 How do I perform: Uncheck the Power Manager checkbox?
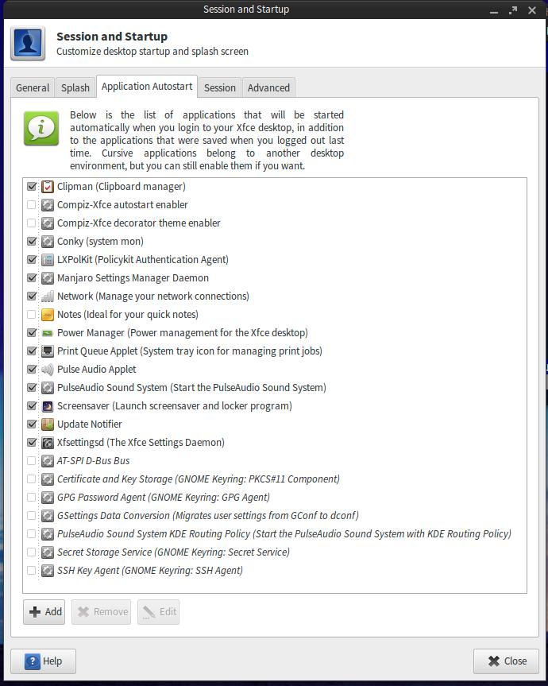click(32, 333)
